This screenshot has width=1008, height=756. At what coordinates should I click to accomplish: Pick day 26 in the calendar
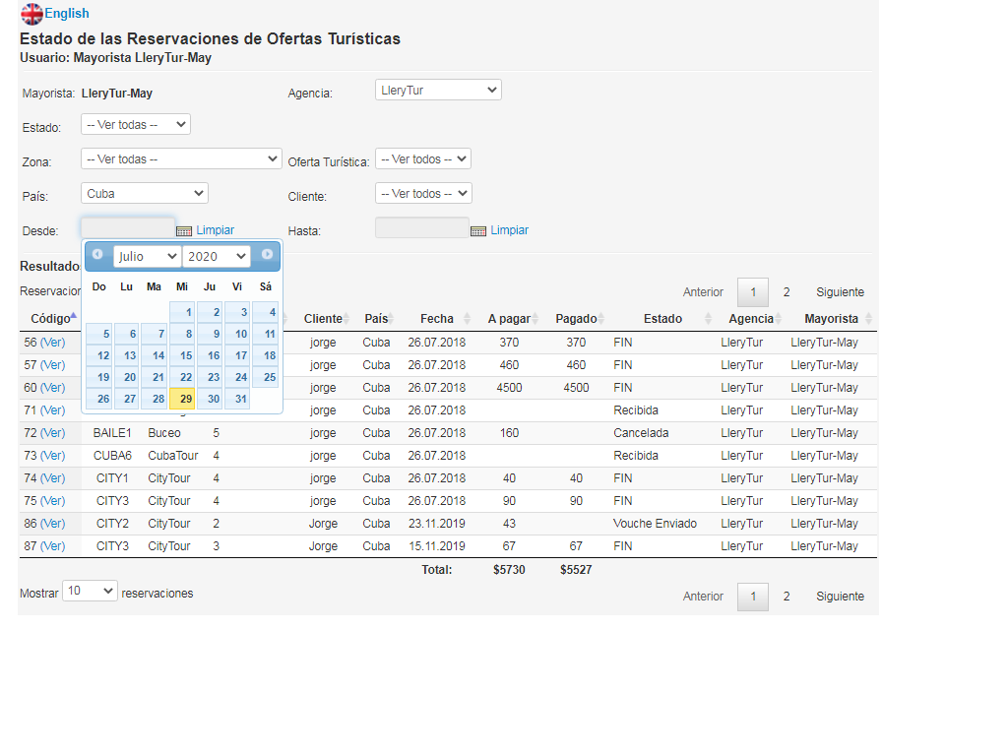[99, 399]
